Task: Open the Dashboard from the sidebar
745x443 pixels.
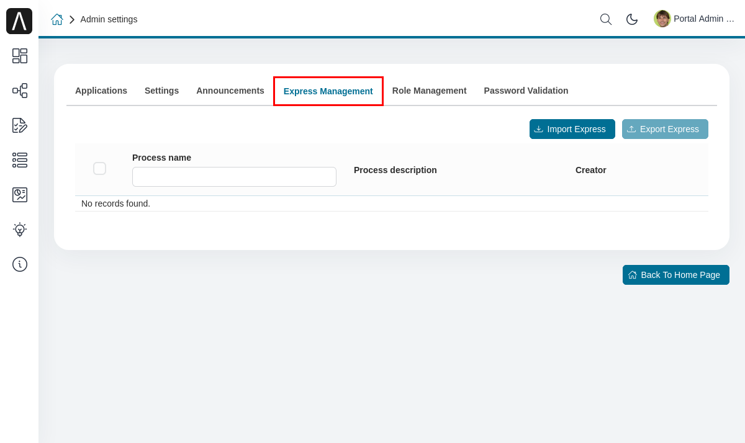Action: pyautogui.click(x=19, y=56)
